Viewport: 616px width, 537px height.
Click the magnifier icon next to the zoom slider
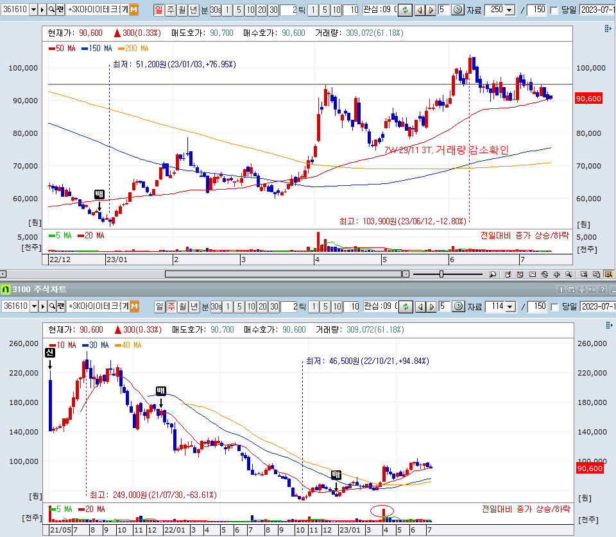[x=493, y=274]
